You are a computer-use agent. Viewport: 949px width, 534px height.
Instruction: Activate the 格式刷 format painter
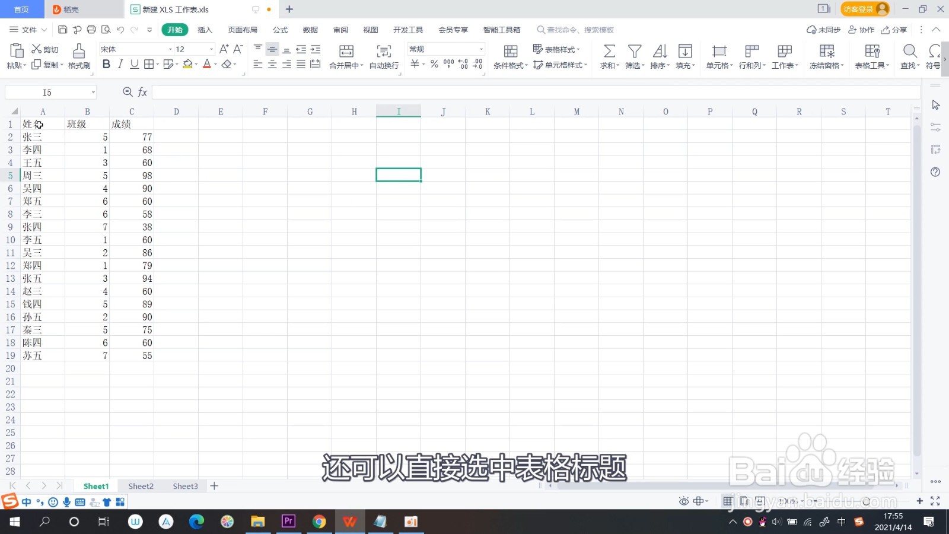coord(79,56)
